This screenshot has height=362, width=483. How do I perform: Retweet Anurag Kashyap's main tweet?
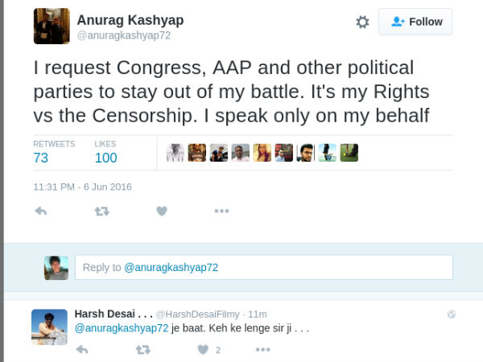pyautogui.click(x=101, y=211)
